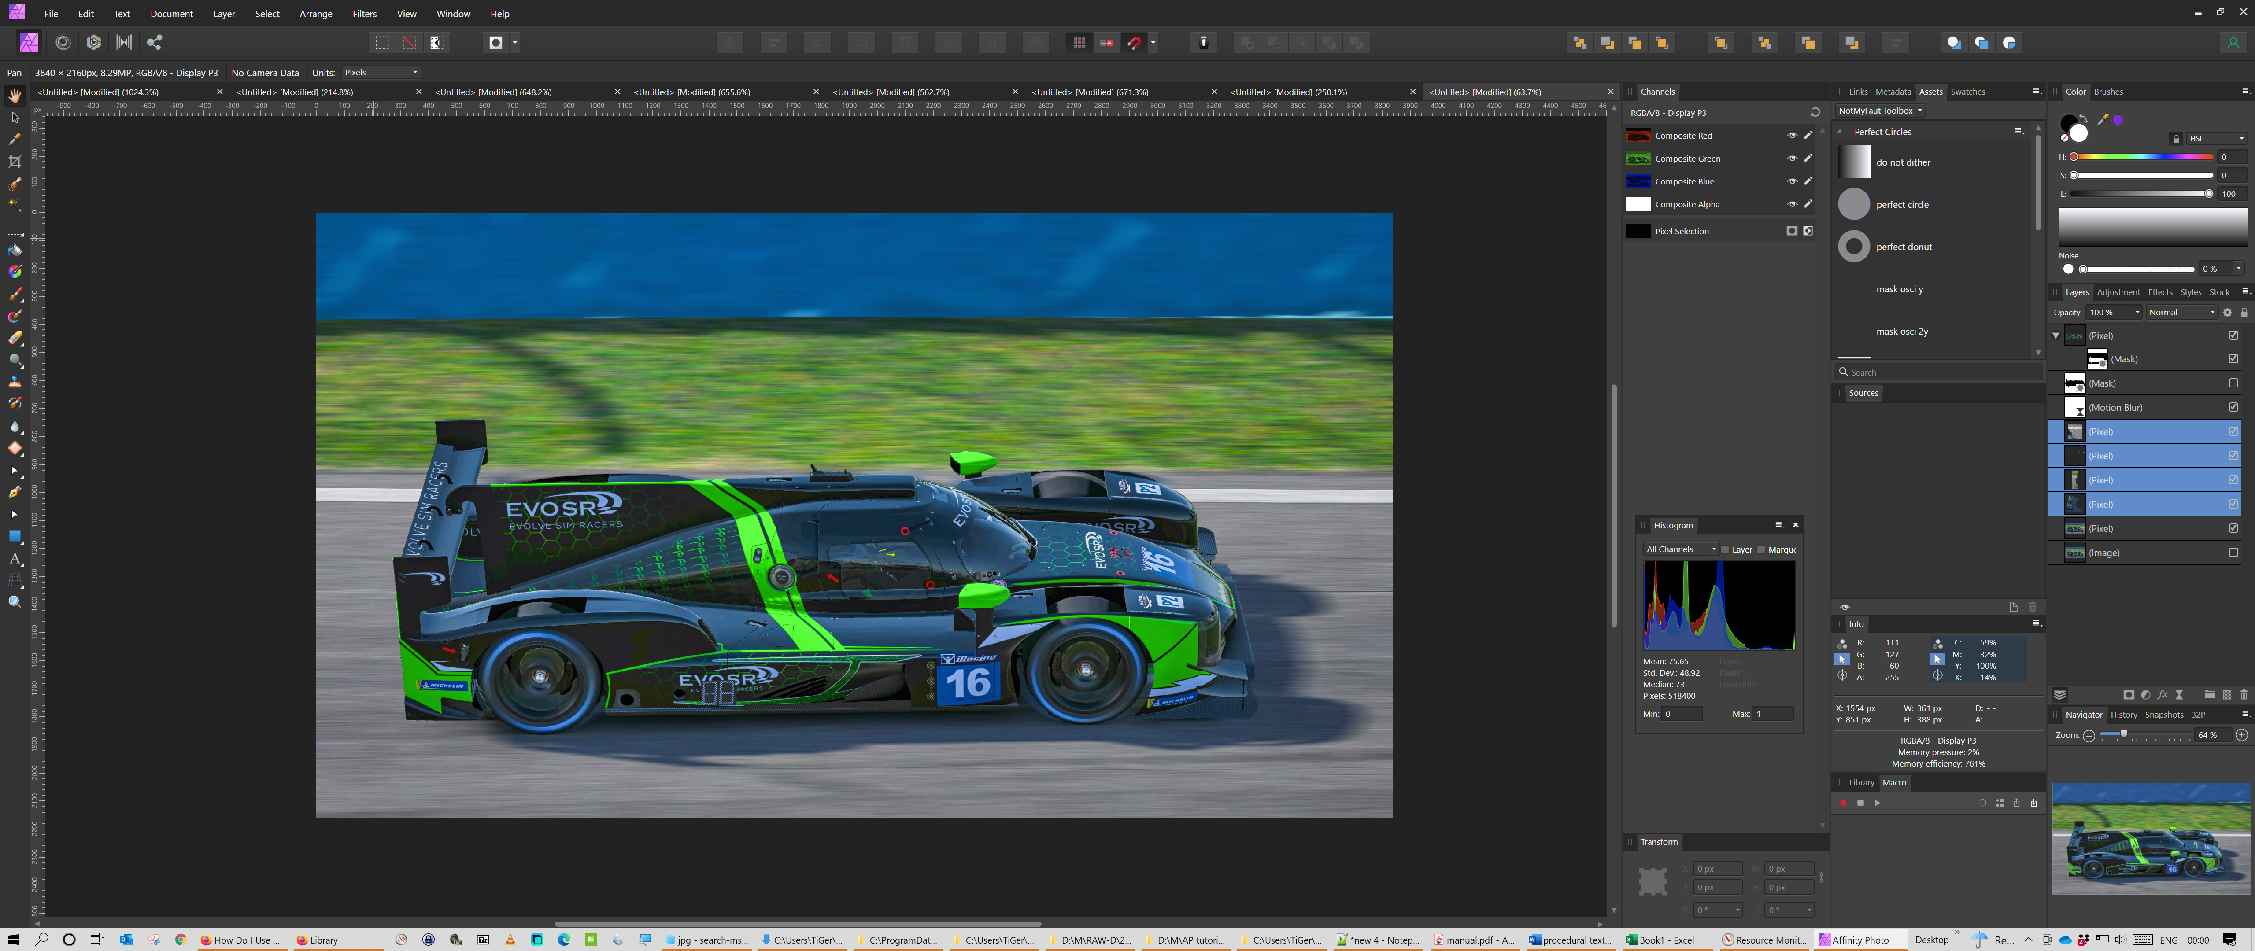Select the Paint Brush tool
The height and width of the screenshot is (951, 2255).
[15, 294]
